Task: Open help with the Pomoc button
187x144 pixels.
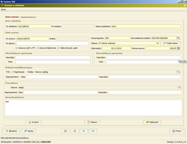Action: click(177, 131)
